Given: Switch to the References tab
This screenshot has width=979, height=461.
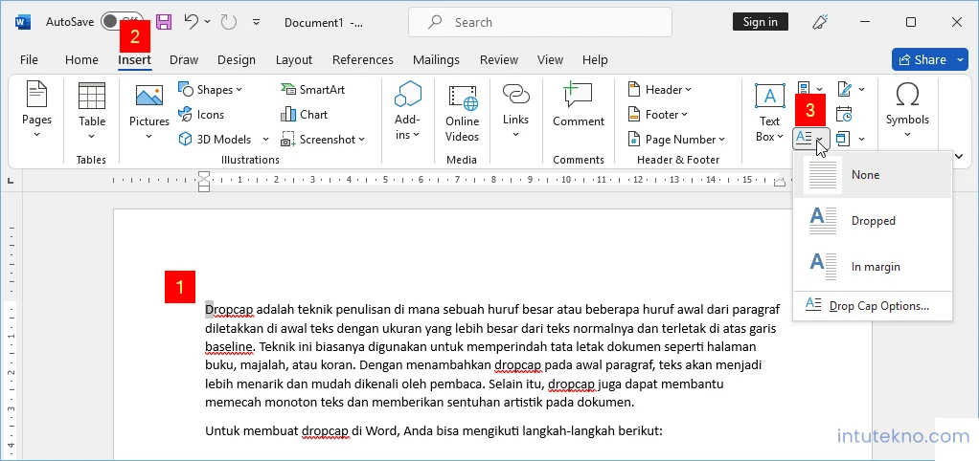Looking at the screenshot, I should pyautogui.click(x=363, y=60).
